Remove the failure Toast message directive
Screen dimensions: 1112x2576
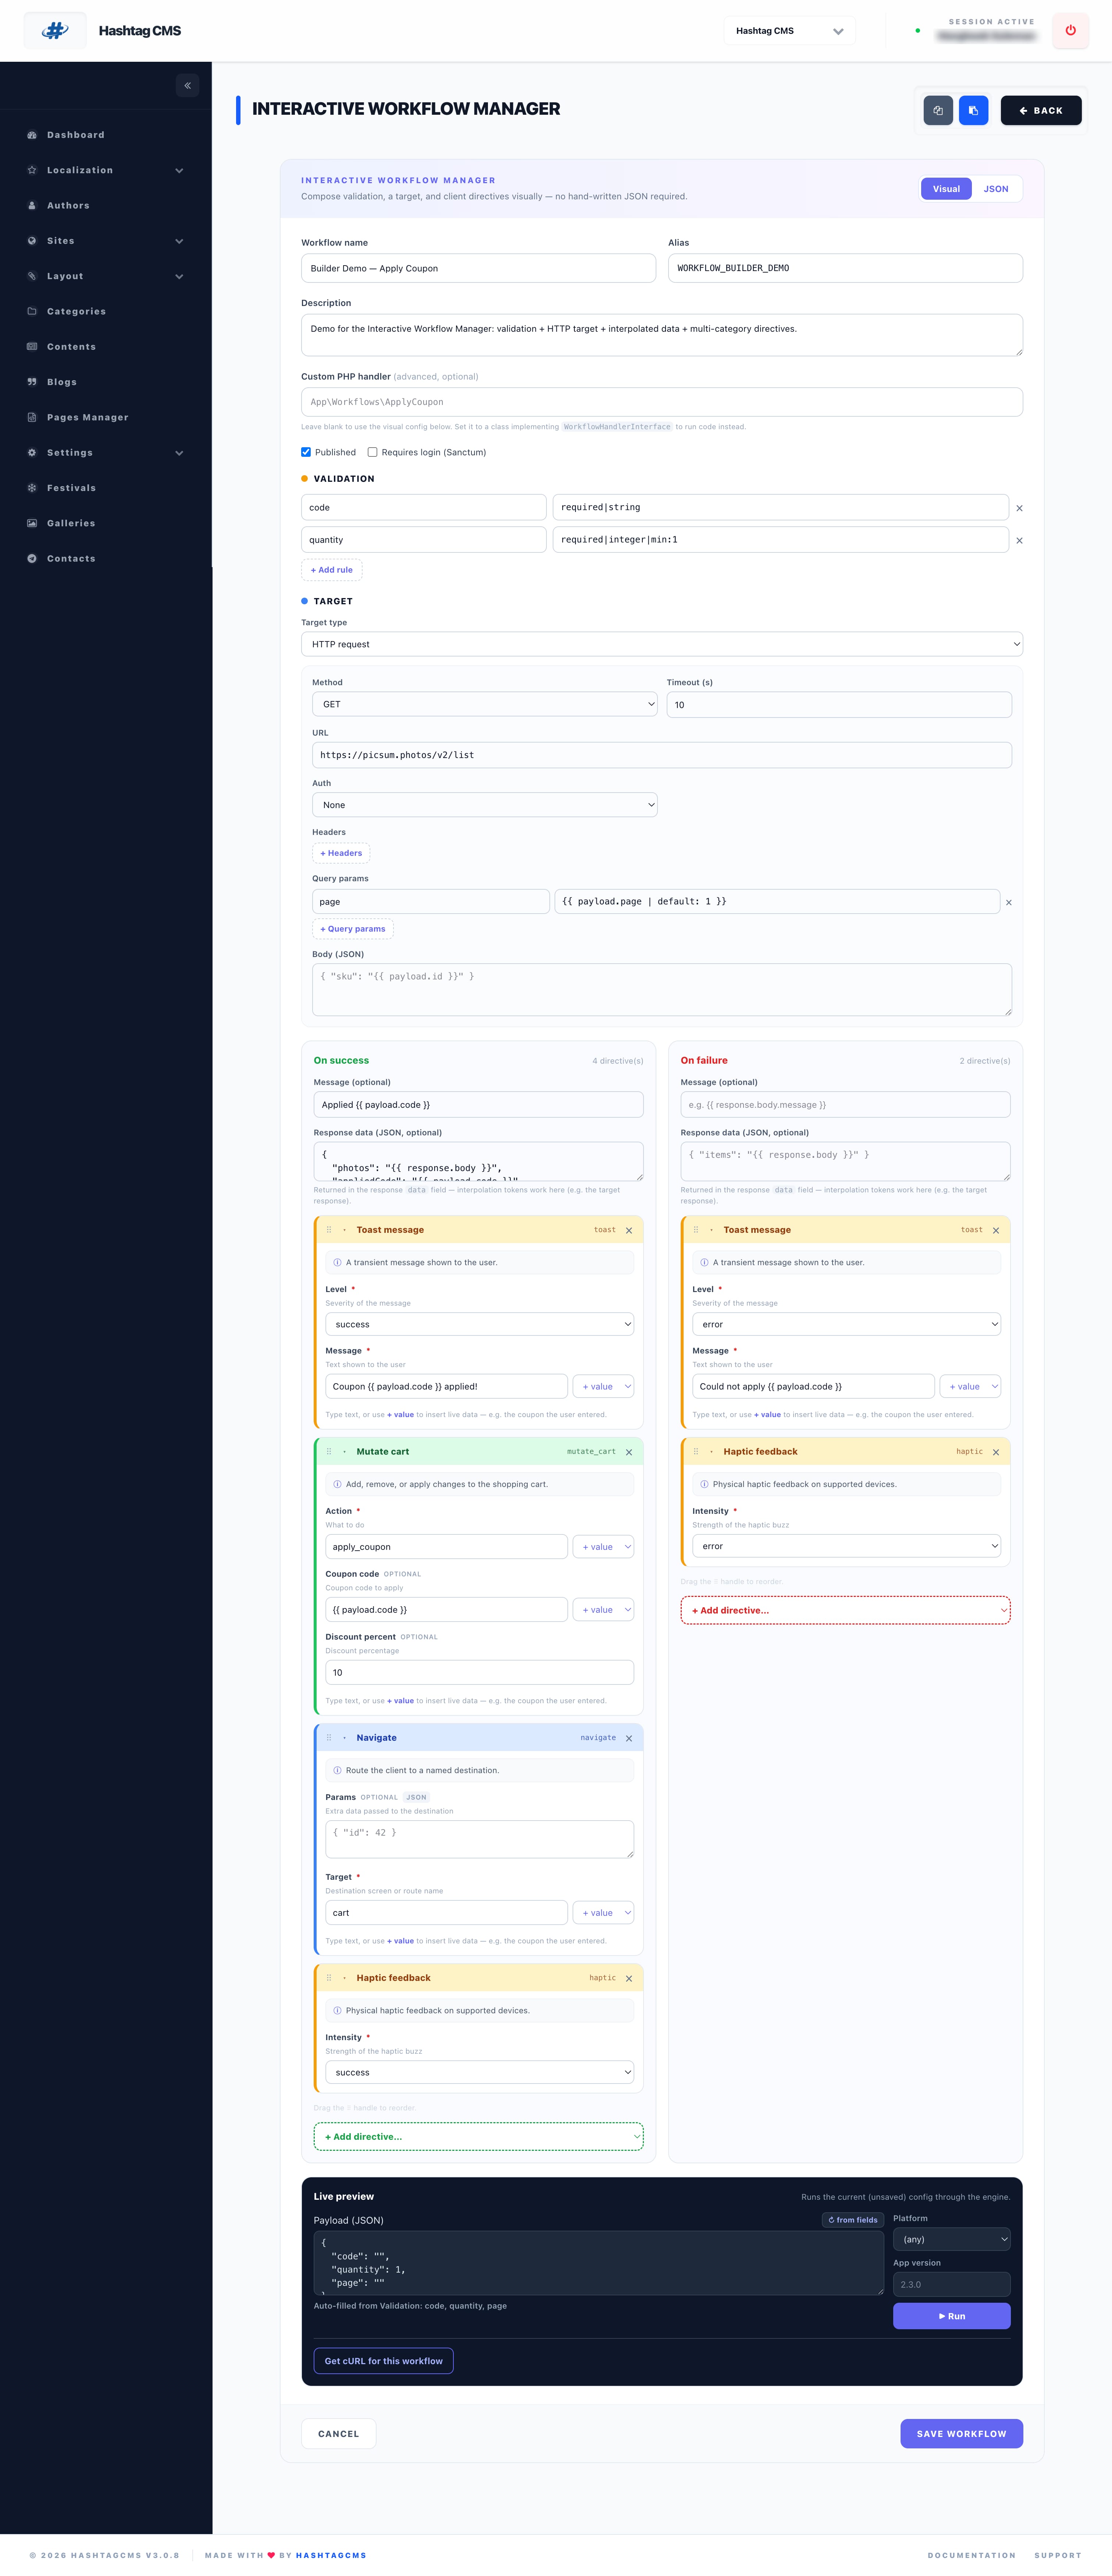click(996, 1231)
